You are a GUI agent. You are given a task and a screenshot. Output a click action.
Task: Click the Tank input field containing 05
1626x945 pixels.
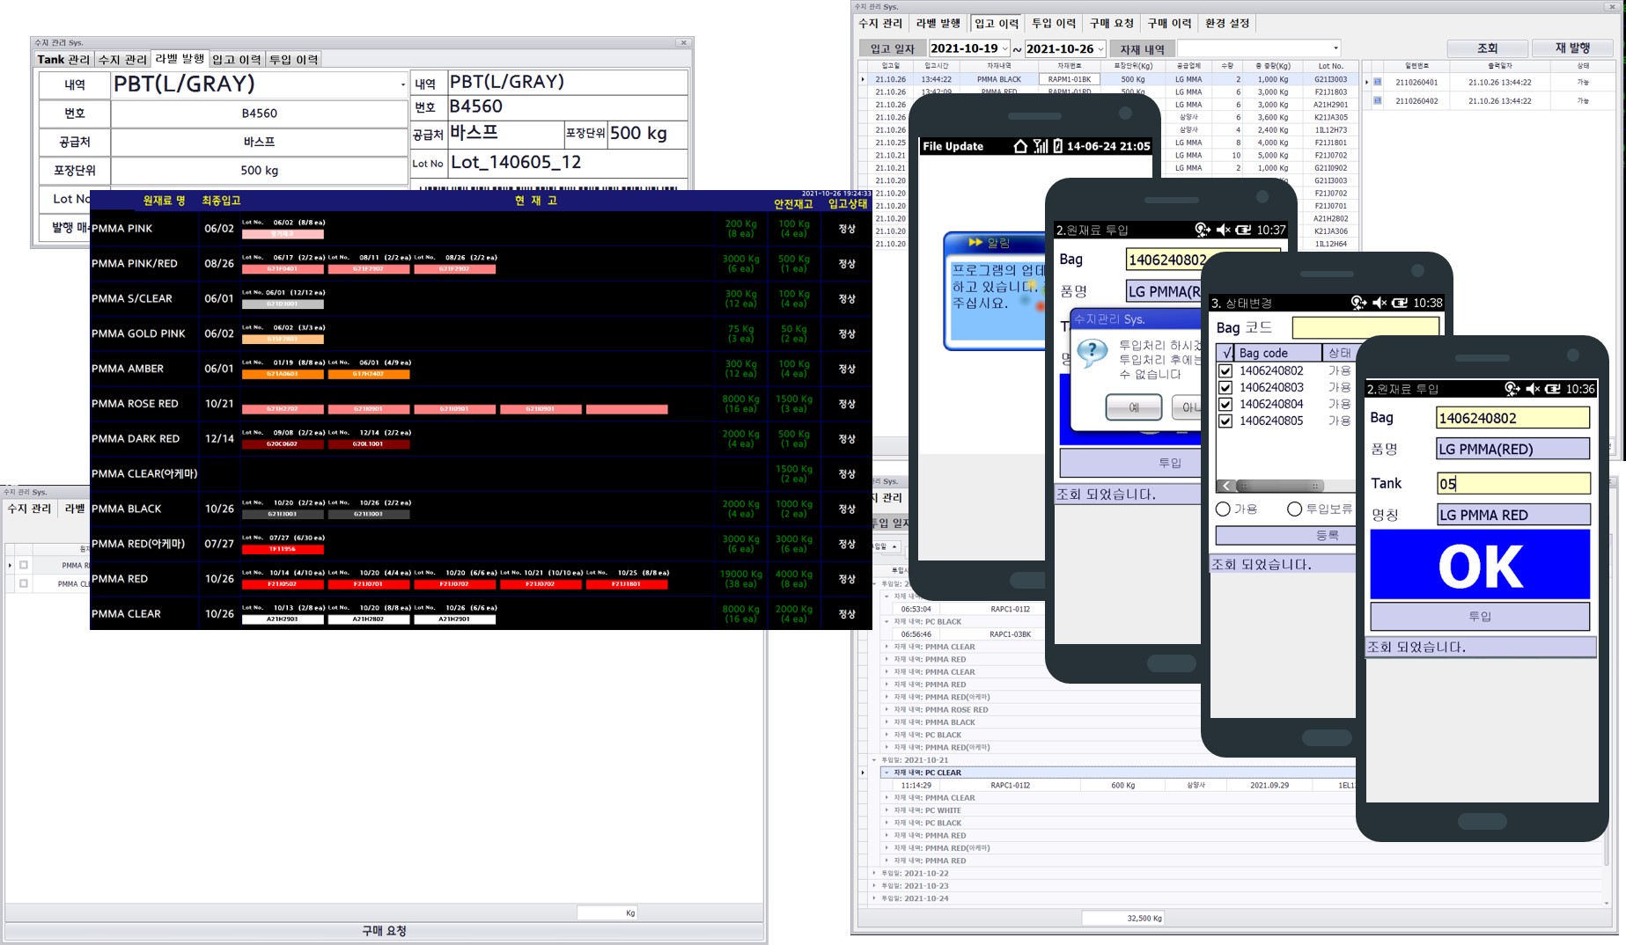[x=1512, y=484]
